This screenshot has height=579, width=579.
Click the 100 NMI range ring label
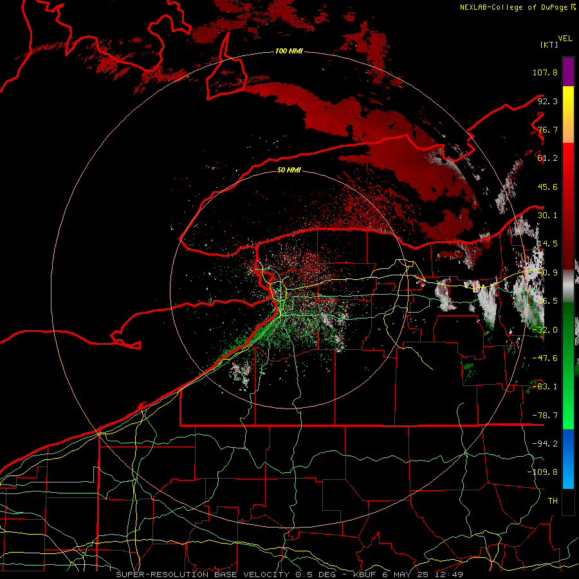(289, 51)
